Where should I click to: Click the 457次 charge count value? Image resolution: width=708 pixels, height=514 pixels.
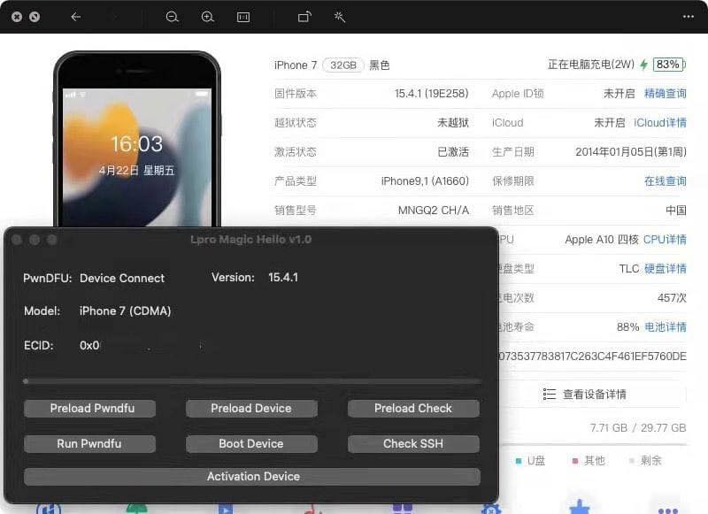[x=672, y=298]
